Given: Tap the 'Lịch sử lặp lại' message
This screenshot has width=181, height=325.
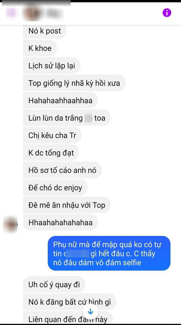Looking at the screenshot, I should tap(52, 66).
